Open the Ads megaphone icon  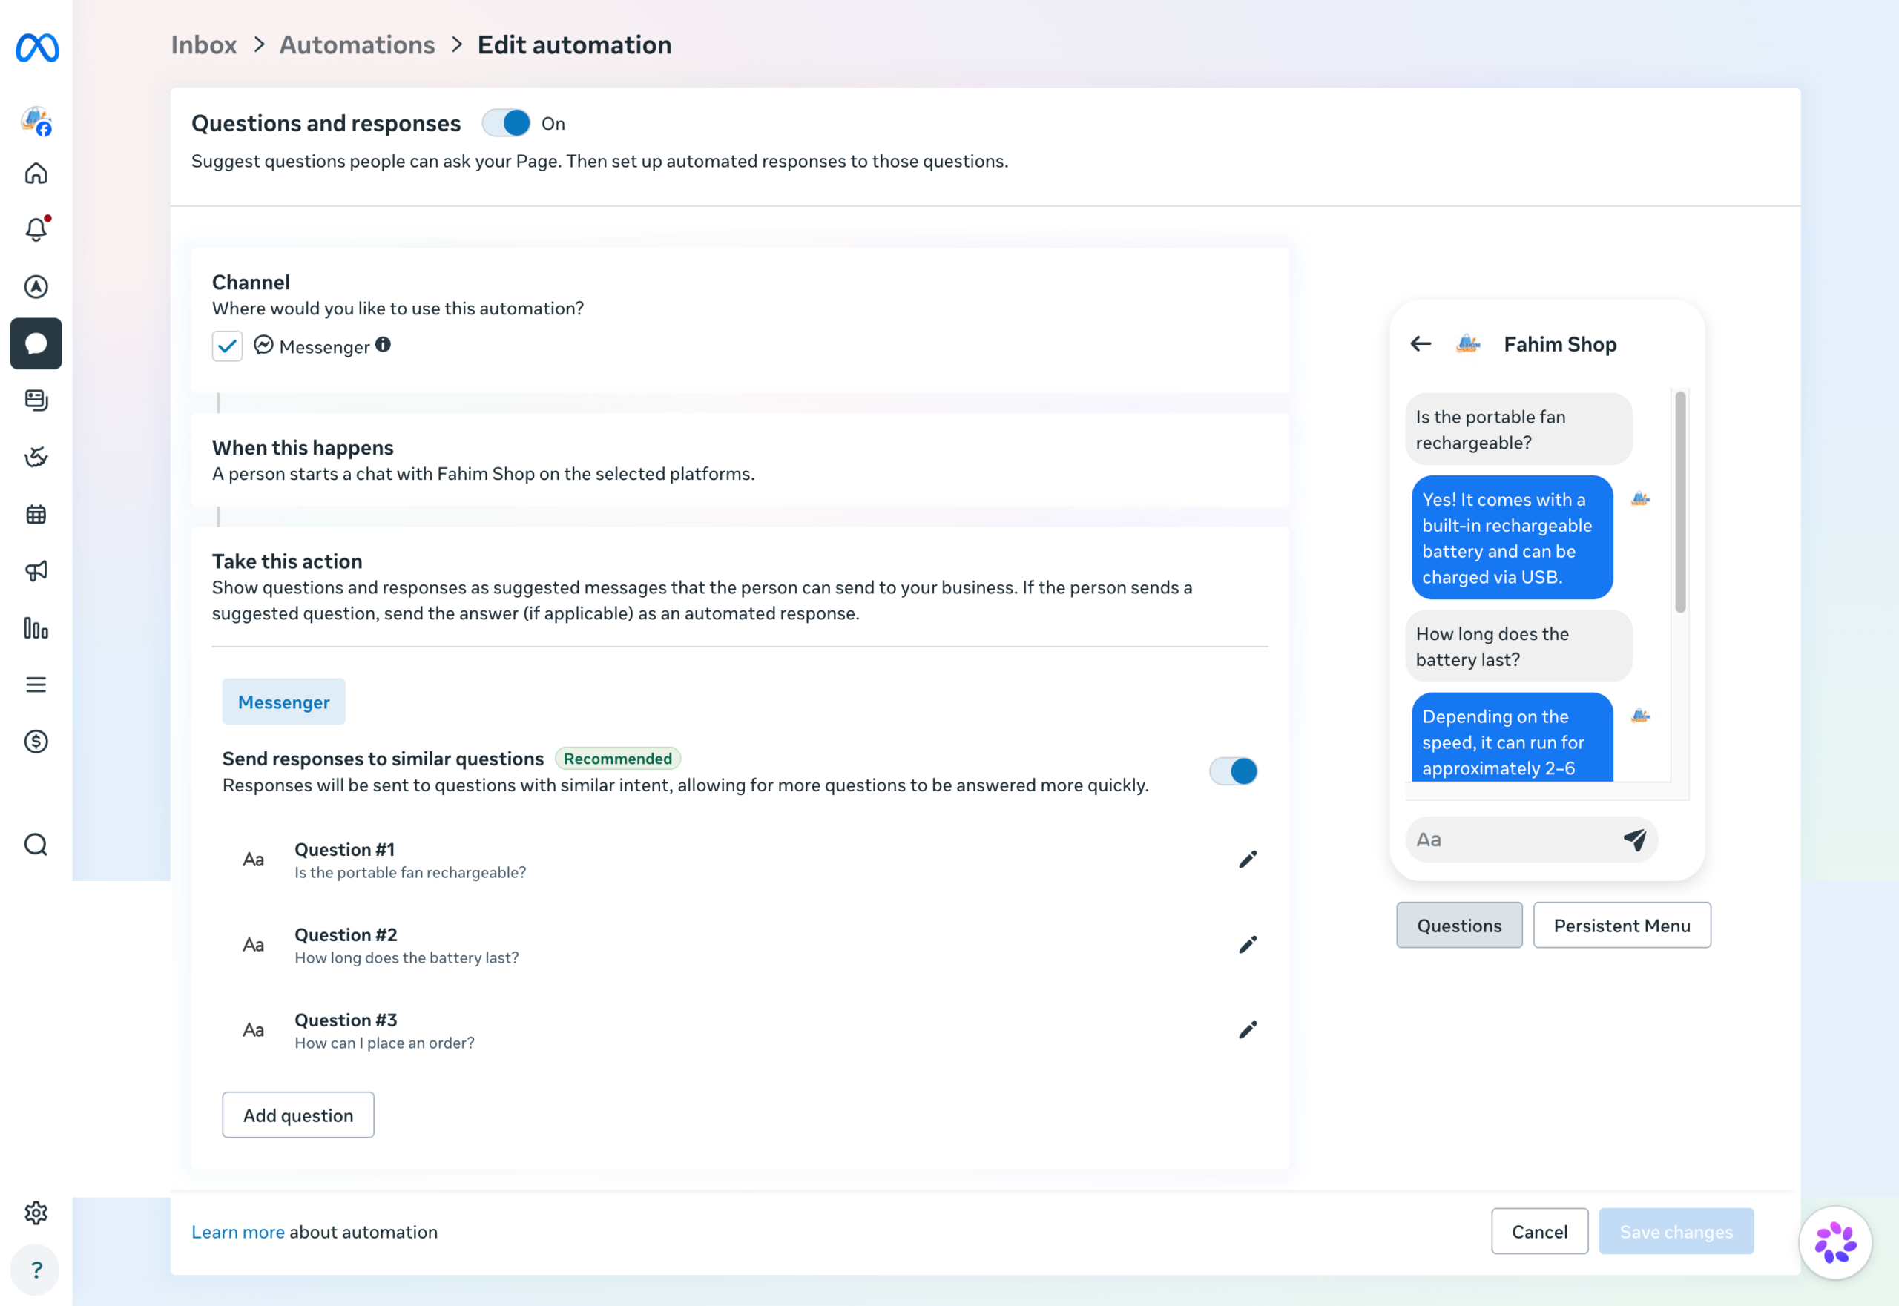(36, 571)
